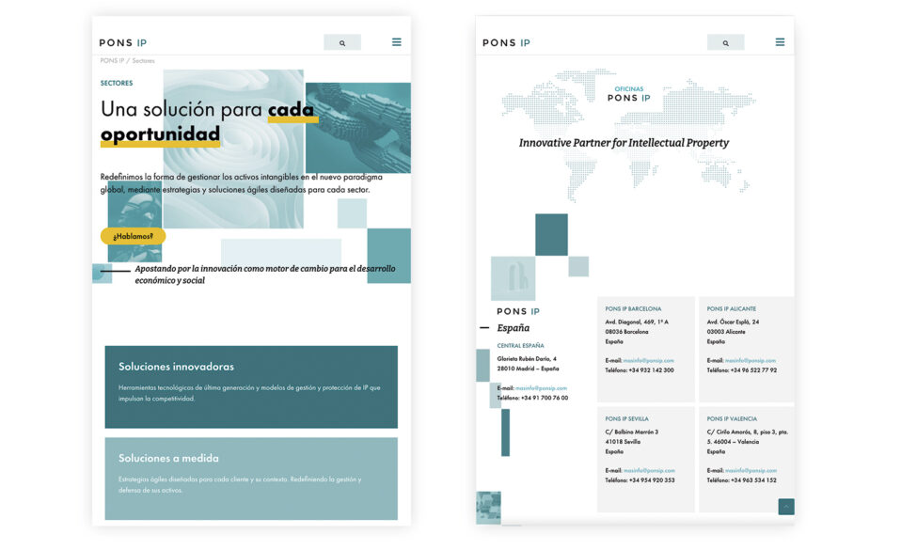Image resolution: width=917 pixels, height=550 pixels.
Task: Open the hamburger menu on the Sectores page
Action: pyautogui.click(x=397, y=42)
